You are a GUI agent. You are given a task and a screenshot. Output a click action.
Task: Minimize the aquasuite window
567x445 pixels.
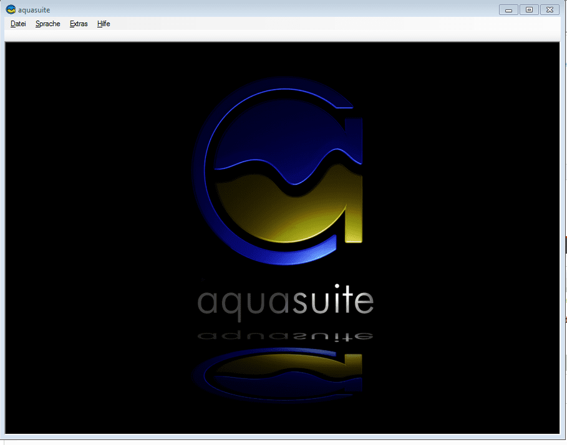pos(508,10)
